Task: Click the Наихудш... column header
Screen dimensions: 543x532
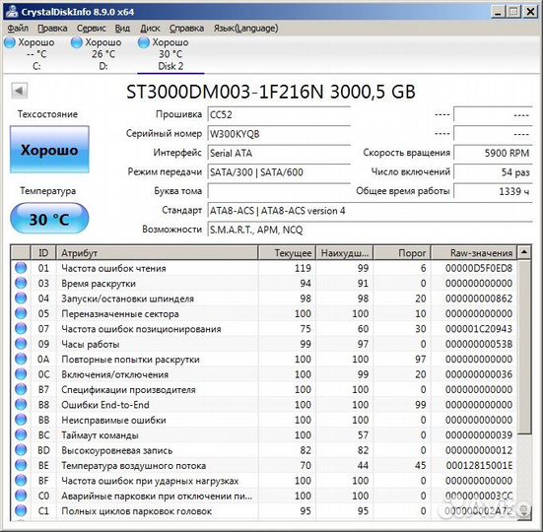Action: click(x=345, y=252)
